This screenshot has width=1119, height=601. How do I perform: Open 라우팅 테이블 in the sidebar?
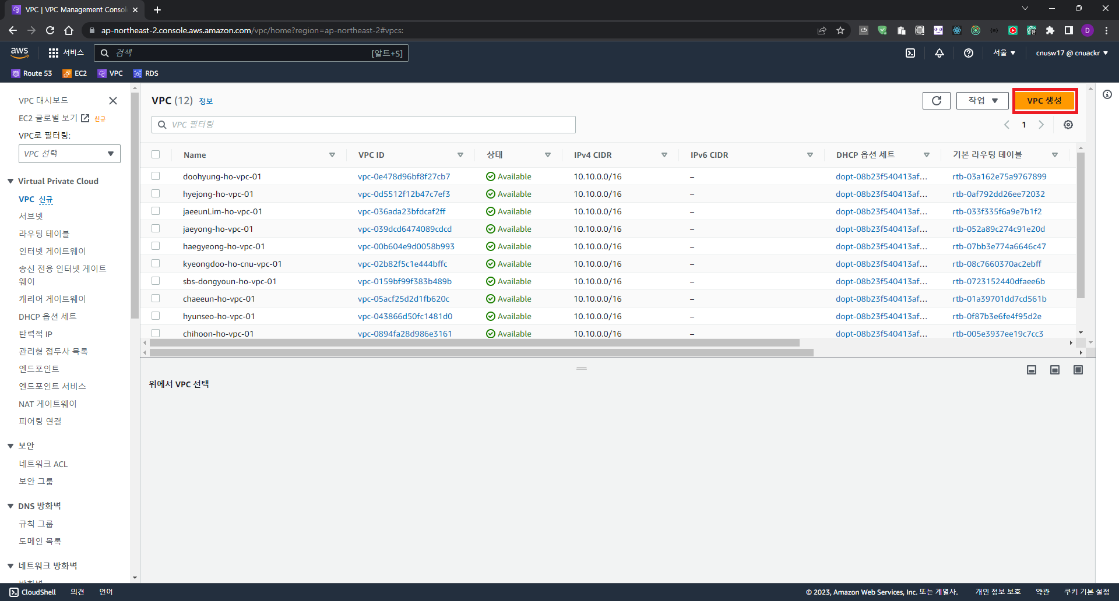44,234
